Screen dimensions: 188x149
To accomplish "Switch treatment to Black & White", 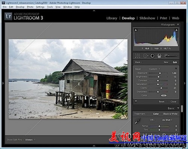I will click(x=170, y=114).
